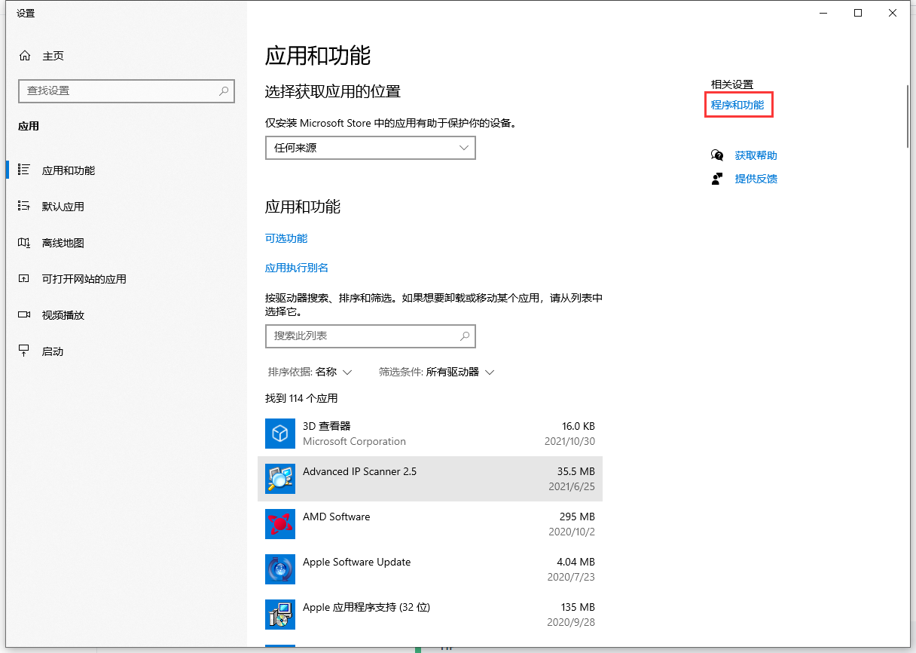The image size is (916, 653).
Task: Click the 295 MB size value
Action: (x=578, y=517)
